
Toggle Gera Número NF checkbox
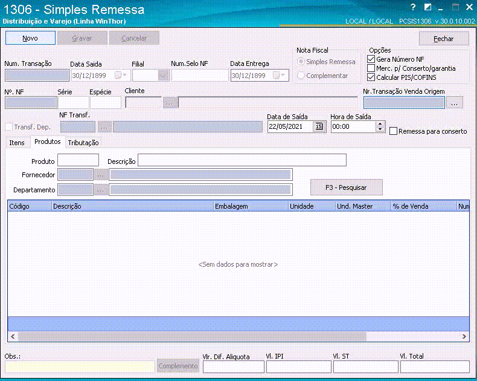point(371,59)
